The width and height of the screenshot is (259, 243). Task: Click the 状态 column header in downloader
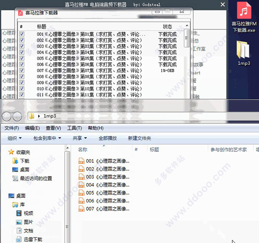(x=167, y=26)
